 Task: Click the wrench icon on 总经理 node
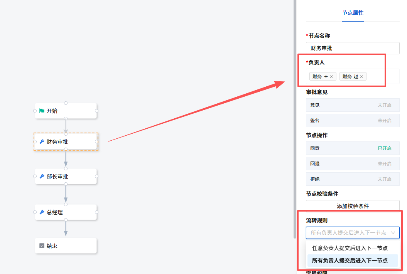coord(42,212)
